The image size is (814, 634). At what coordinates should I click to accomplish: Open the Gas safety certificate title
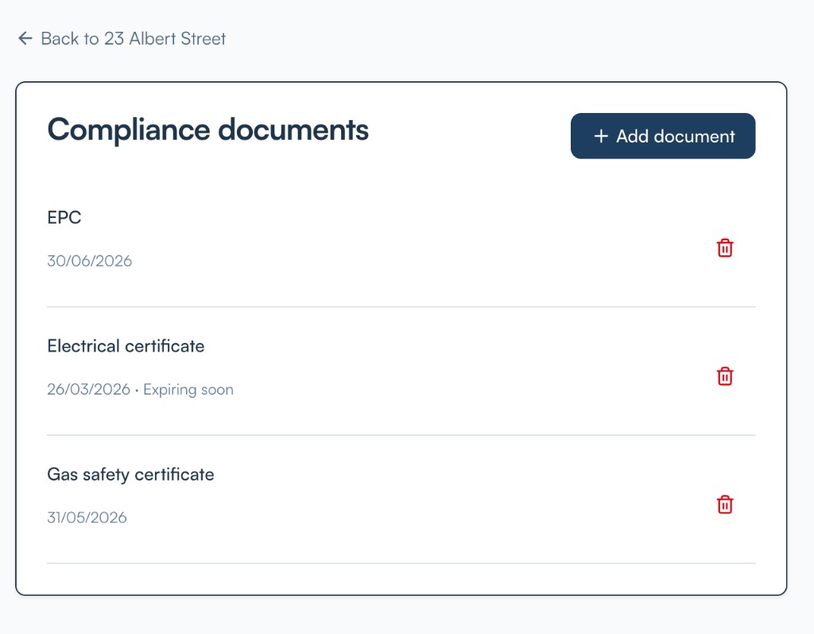tap(130, 474)
